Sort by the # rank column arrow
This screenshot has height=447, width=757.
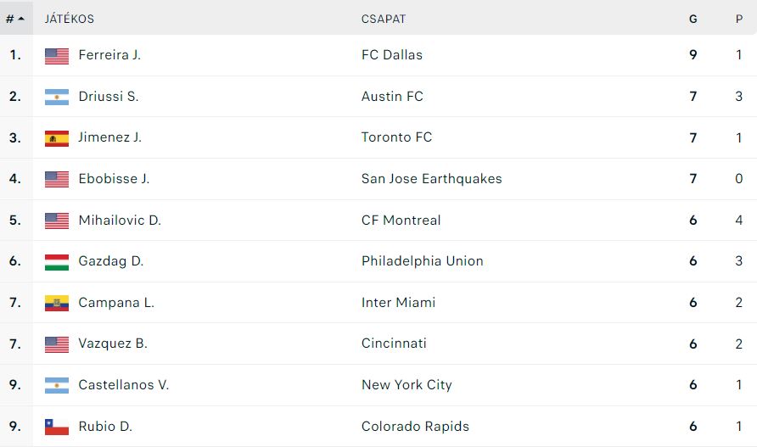point(20,19)
